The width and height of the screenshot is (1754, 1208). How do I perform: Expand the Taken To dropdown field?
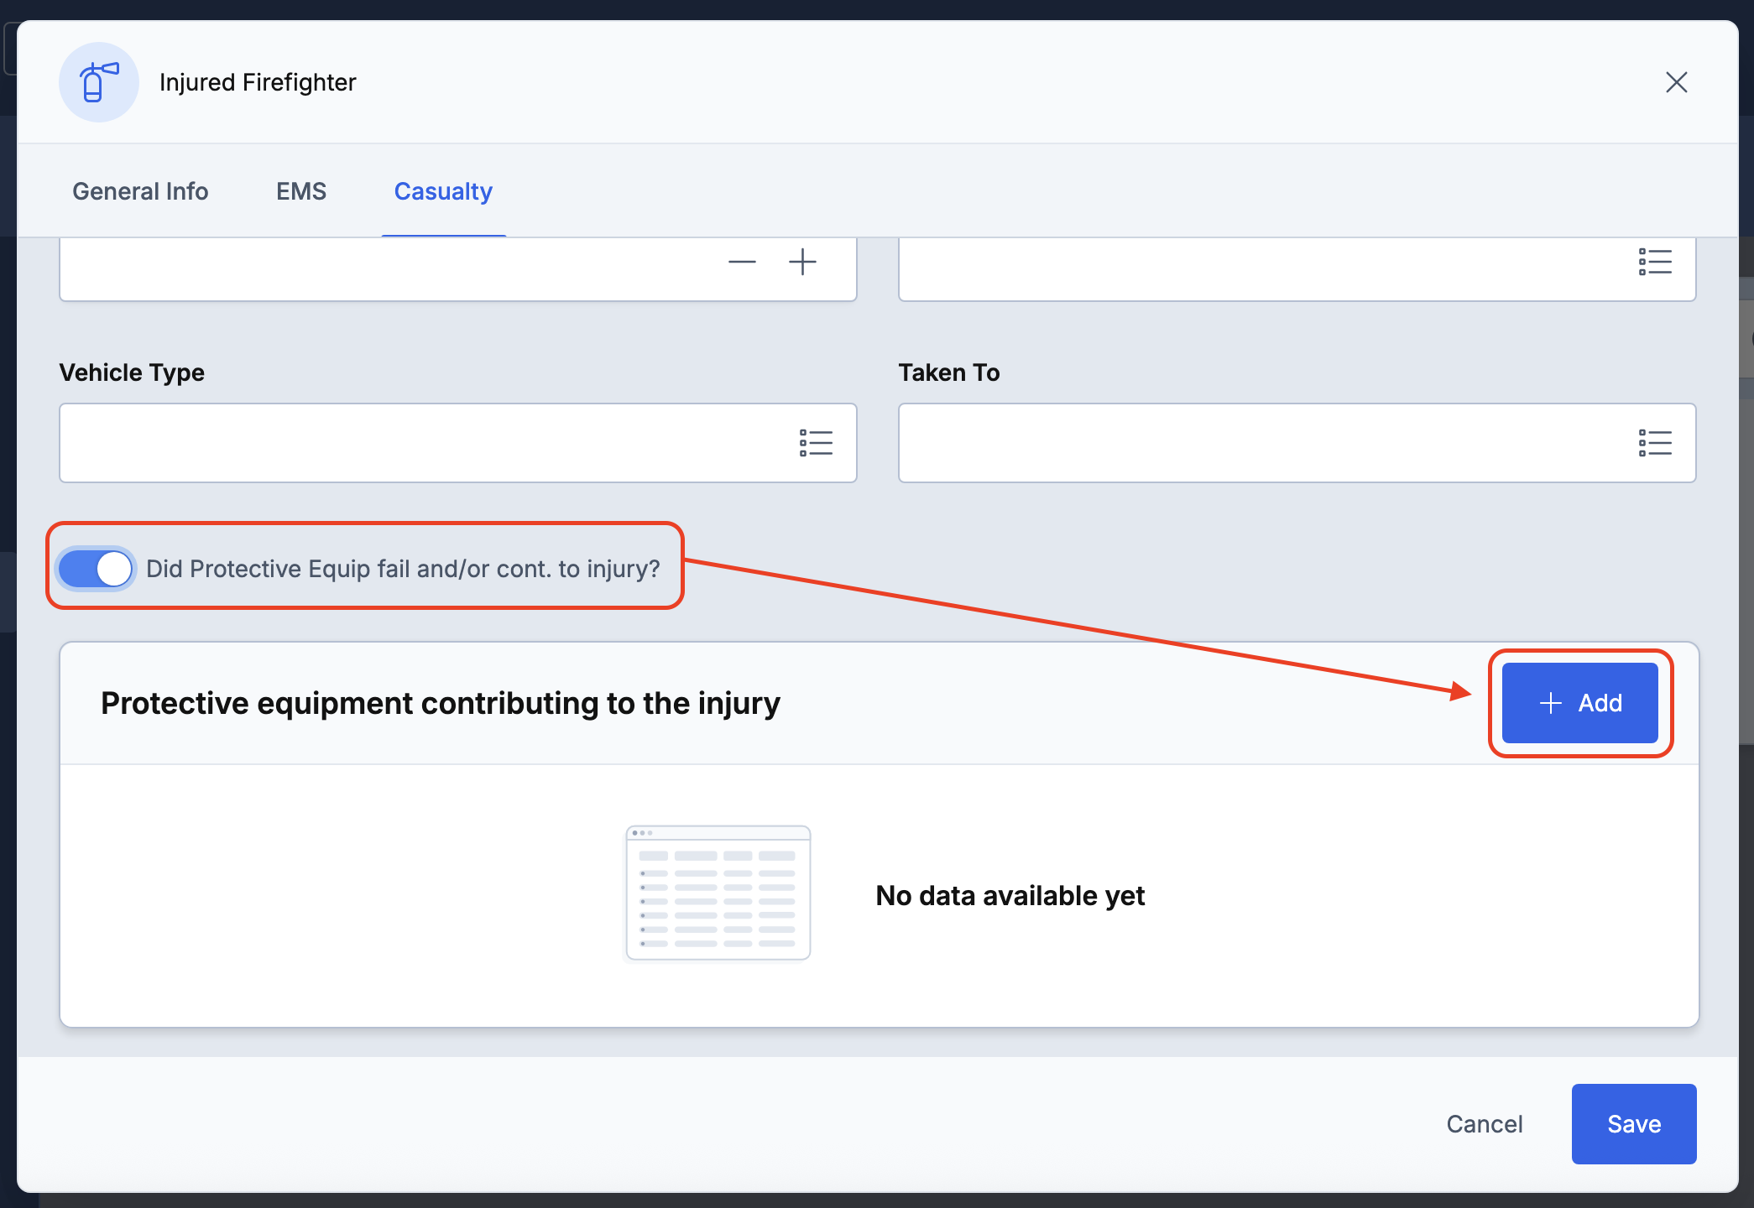tap(1259, 443)
